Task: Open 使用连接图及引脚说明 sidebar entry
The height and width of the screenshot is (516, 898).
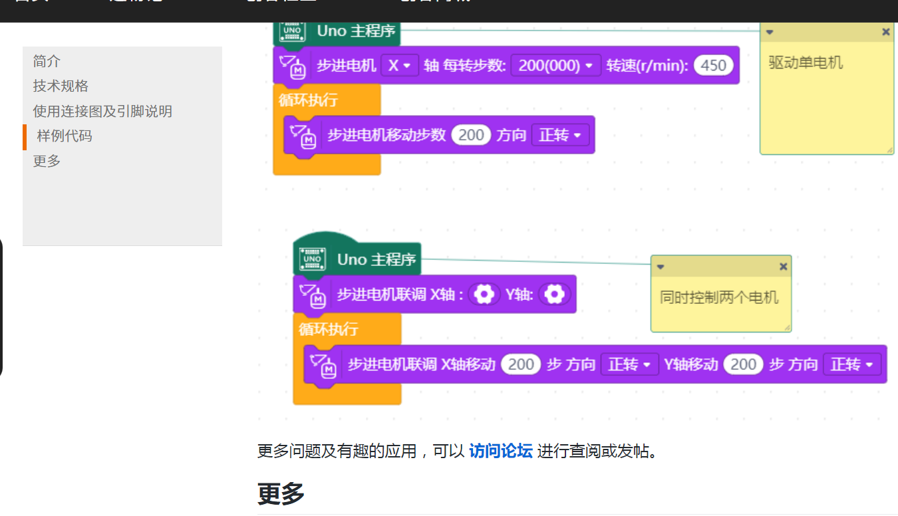Action: (103, 111)
